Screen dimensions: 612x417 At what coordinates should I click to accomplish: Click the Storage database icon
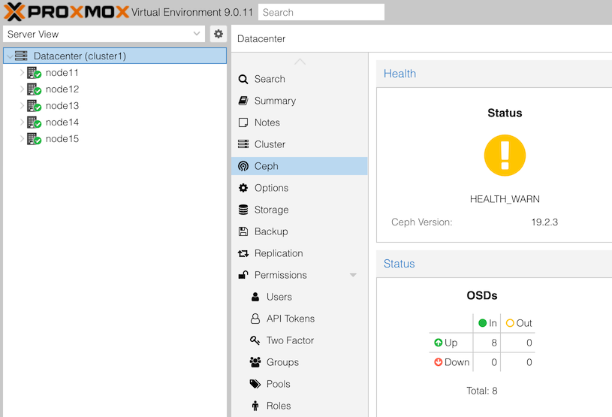[243, 210]
